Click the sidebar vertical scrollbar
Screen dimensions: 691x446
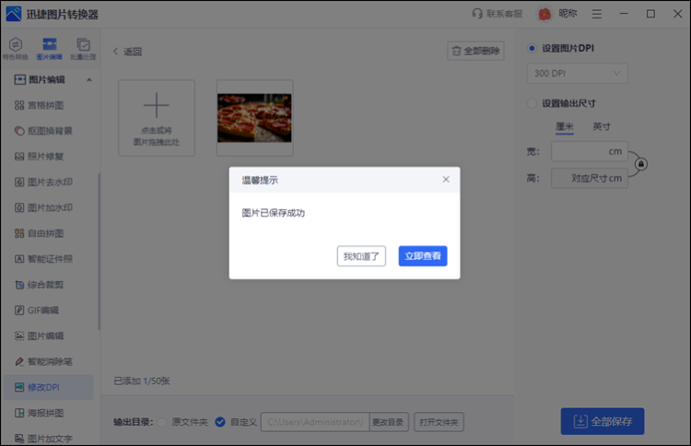pos(100,252)
